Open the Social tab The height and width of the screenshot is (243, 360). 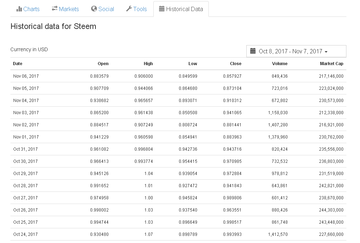click(x=103, y=9)
